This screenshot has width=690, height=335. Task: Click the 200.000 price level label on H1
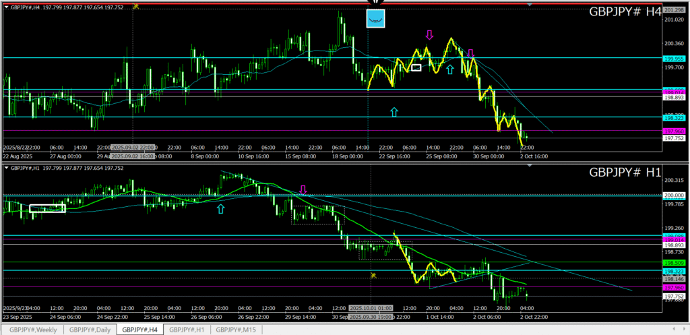click(x=675, y=195)
